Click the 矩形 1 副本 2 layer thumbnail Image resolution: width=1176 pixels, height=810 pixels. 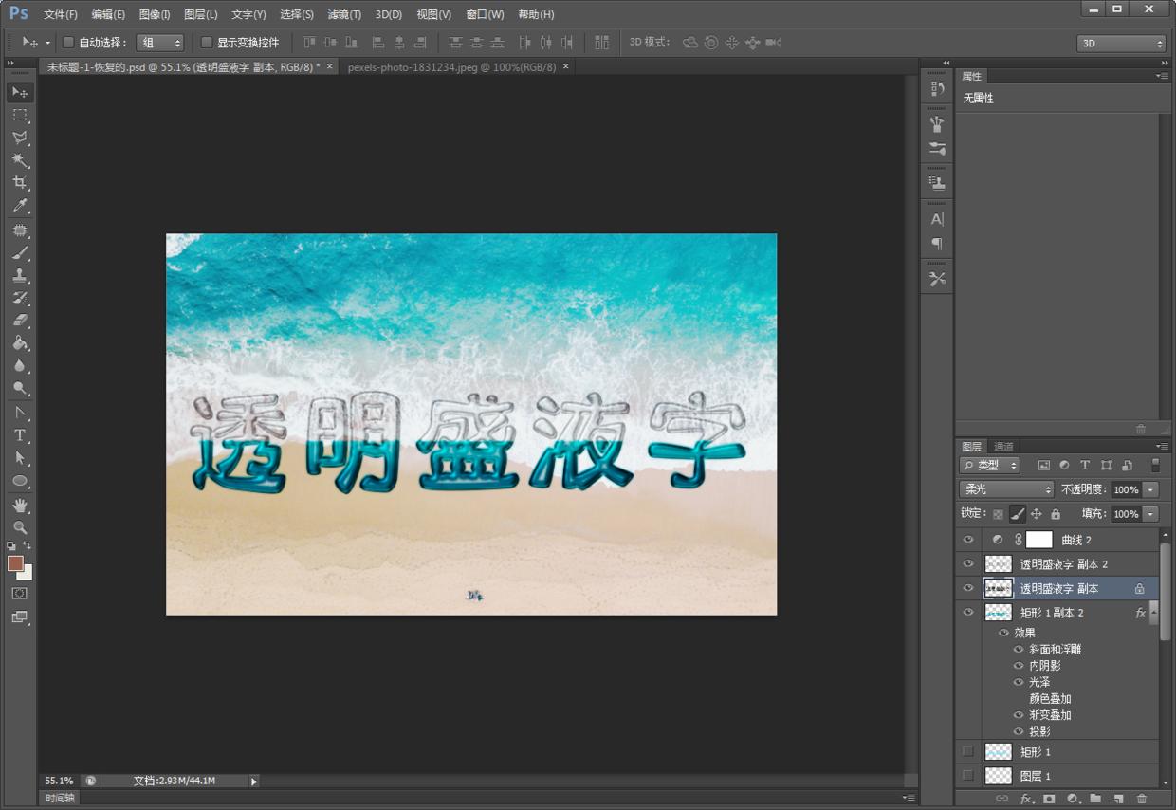point(998,612)
